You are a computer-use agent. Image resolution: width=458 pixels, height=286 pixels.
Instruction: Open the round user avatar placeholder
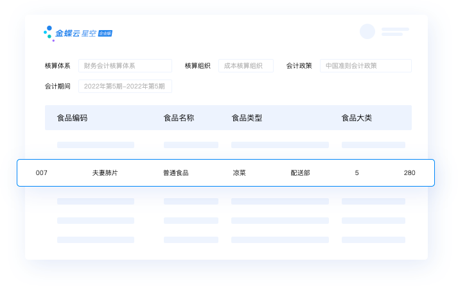367,31
